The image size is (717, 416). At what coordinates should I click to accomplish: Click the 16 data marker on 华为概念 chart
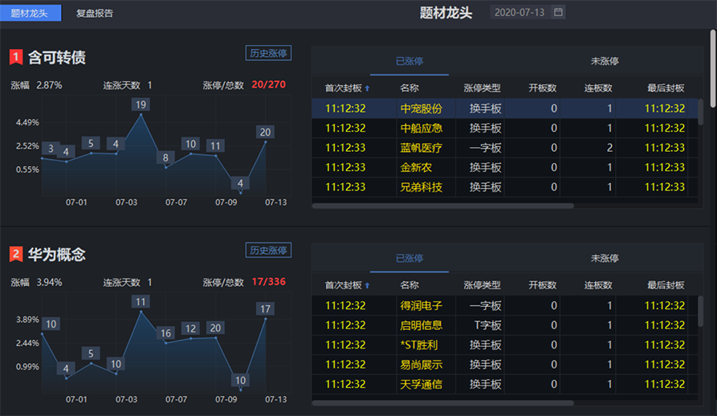tap(165, 333)
